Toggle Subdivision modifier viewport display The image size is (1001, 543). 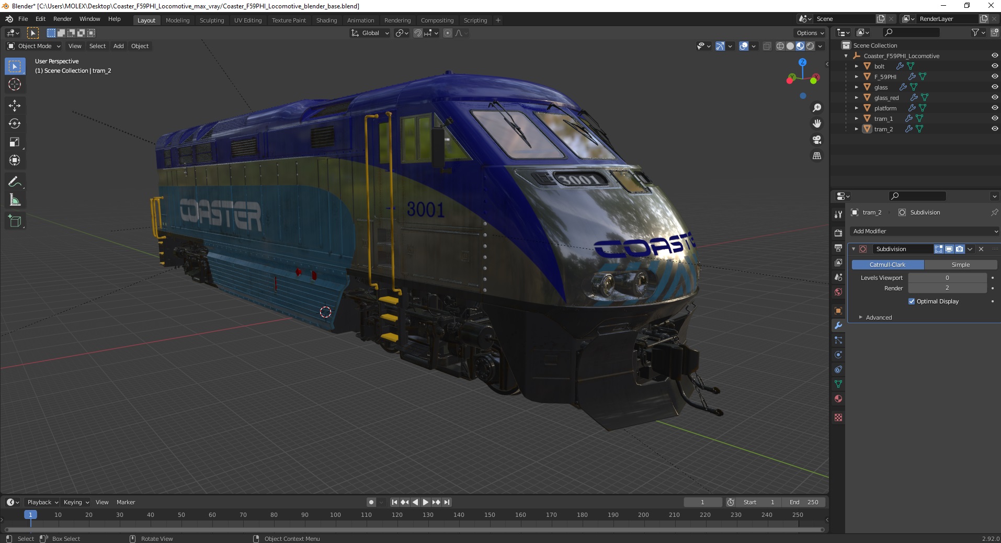[949, 249]
